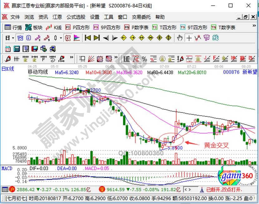Jump to first bar icon

[88, 38]
